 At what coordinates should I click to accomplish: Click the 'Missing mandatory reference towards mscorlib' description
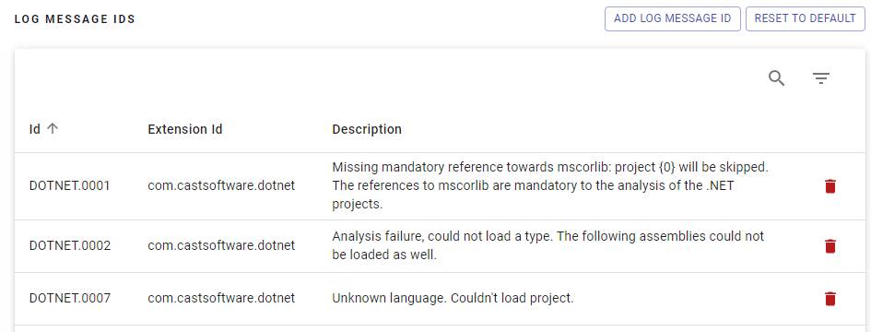[x=550, y=185]
